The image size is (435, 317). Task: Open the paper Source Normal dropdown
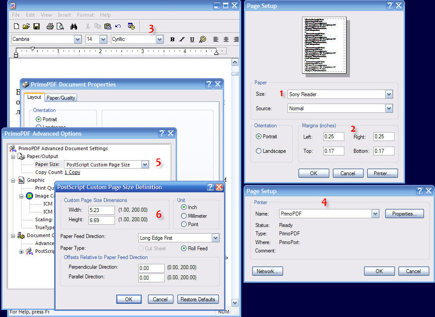[389, 108]
